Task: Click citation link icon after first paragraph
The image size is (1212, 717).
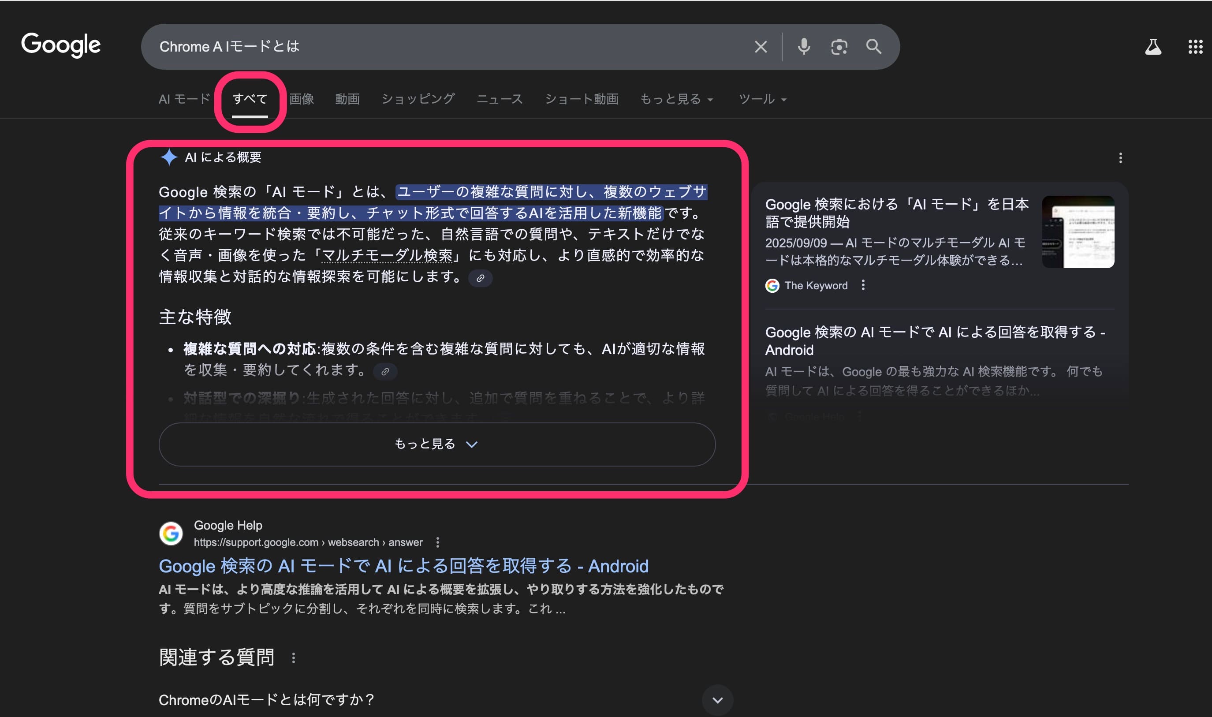Action: point(480,278)
